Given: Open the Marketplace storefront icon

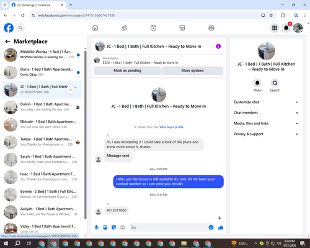Looking at the screenshot, I should coord(182,28).
